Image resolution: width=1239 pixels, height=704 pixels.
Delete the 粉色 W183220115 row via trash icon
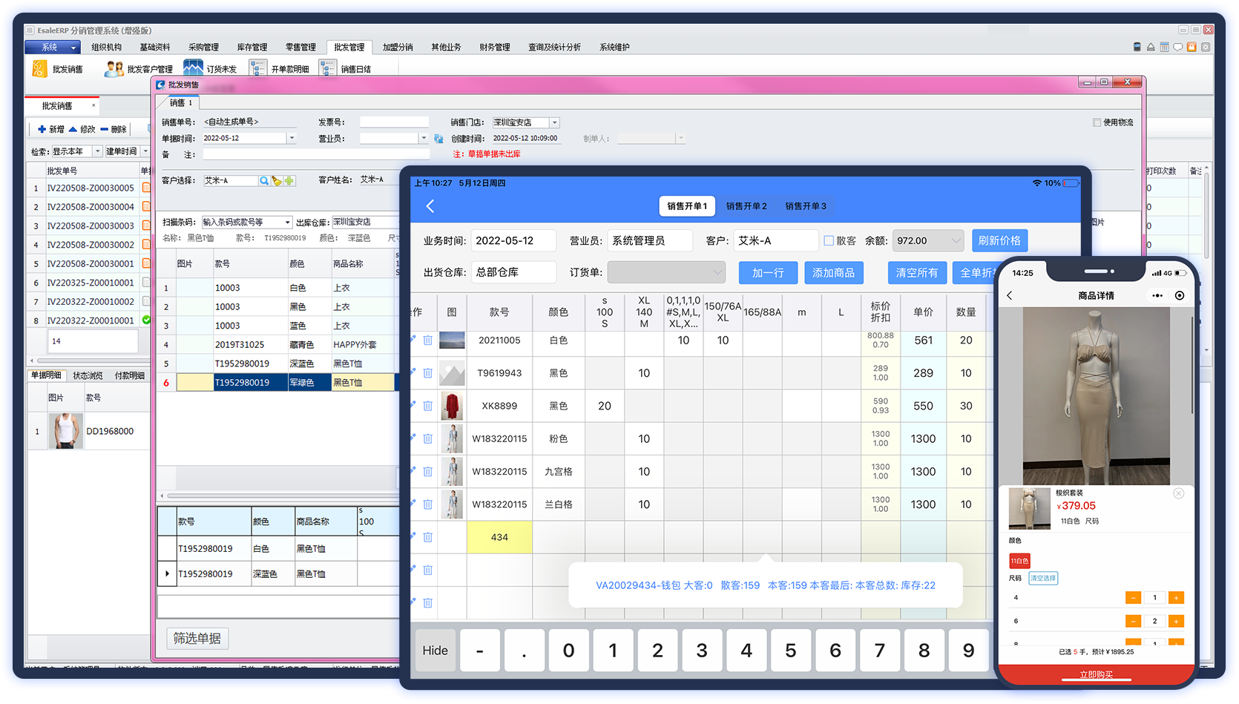point(428,438)
